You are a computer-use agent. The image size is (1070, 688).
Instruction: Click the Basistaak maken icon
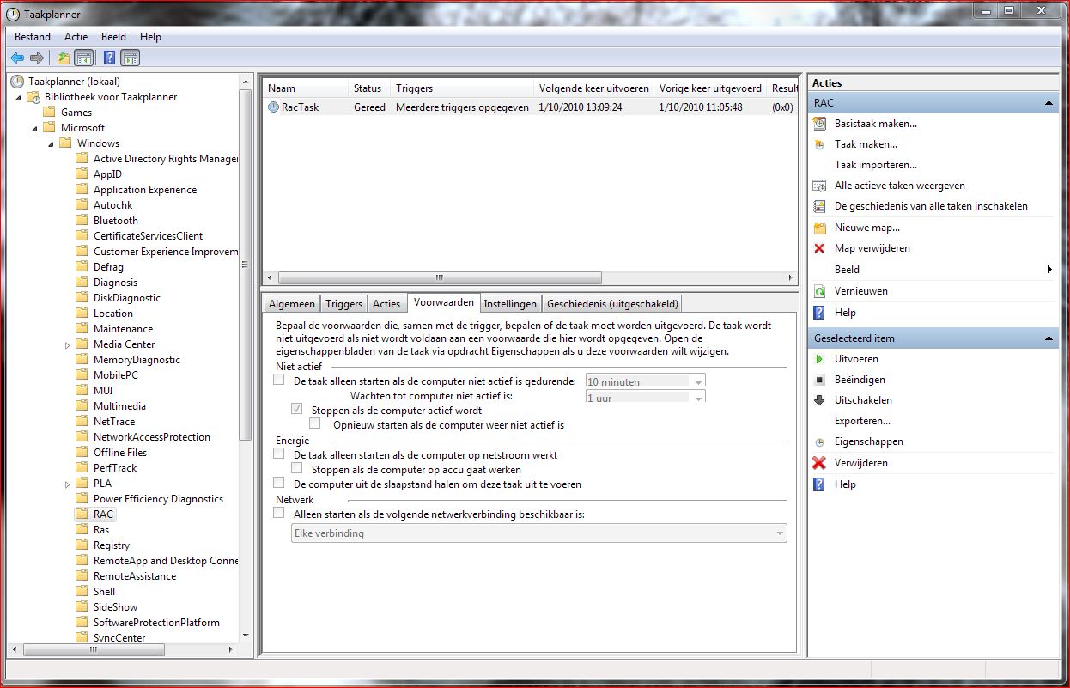click(x=819, y=124)
